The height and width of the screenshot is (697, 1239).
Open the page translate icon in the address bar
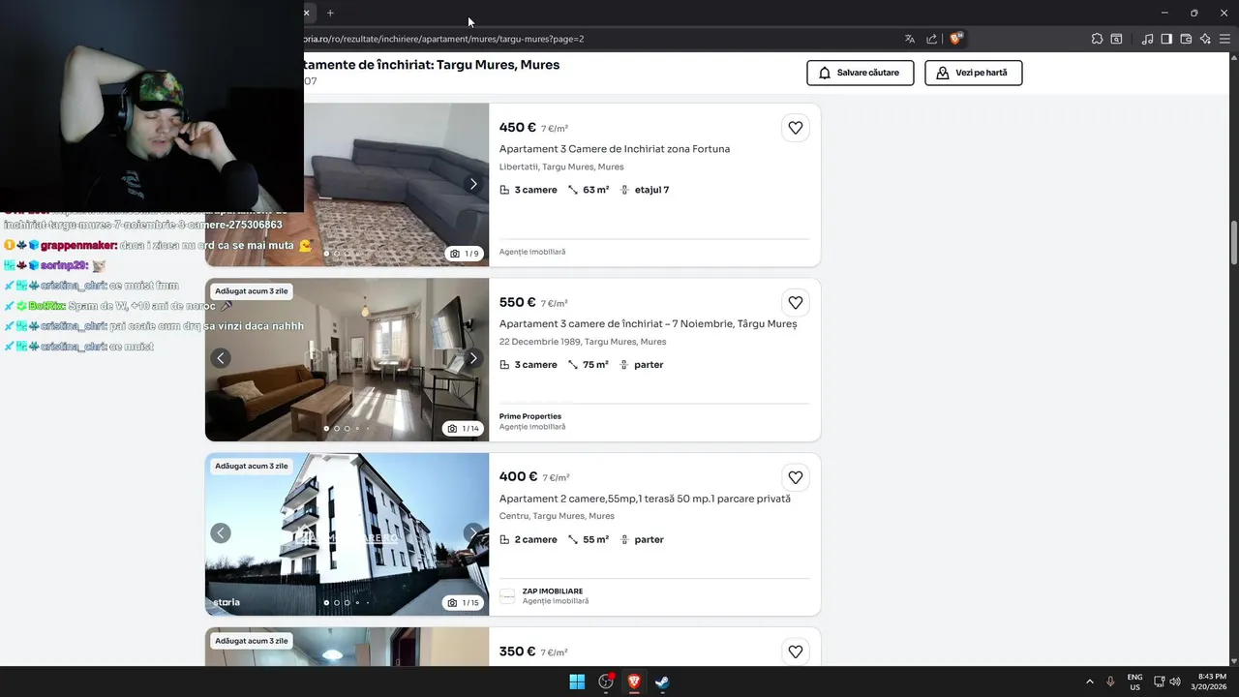click(x=910, y=39)
